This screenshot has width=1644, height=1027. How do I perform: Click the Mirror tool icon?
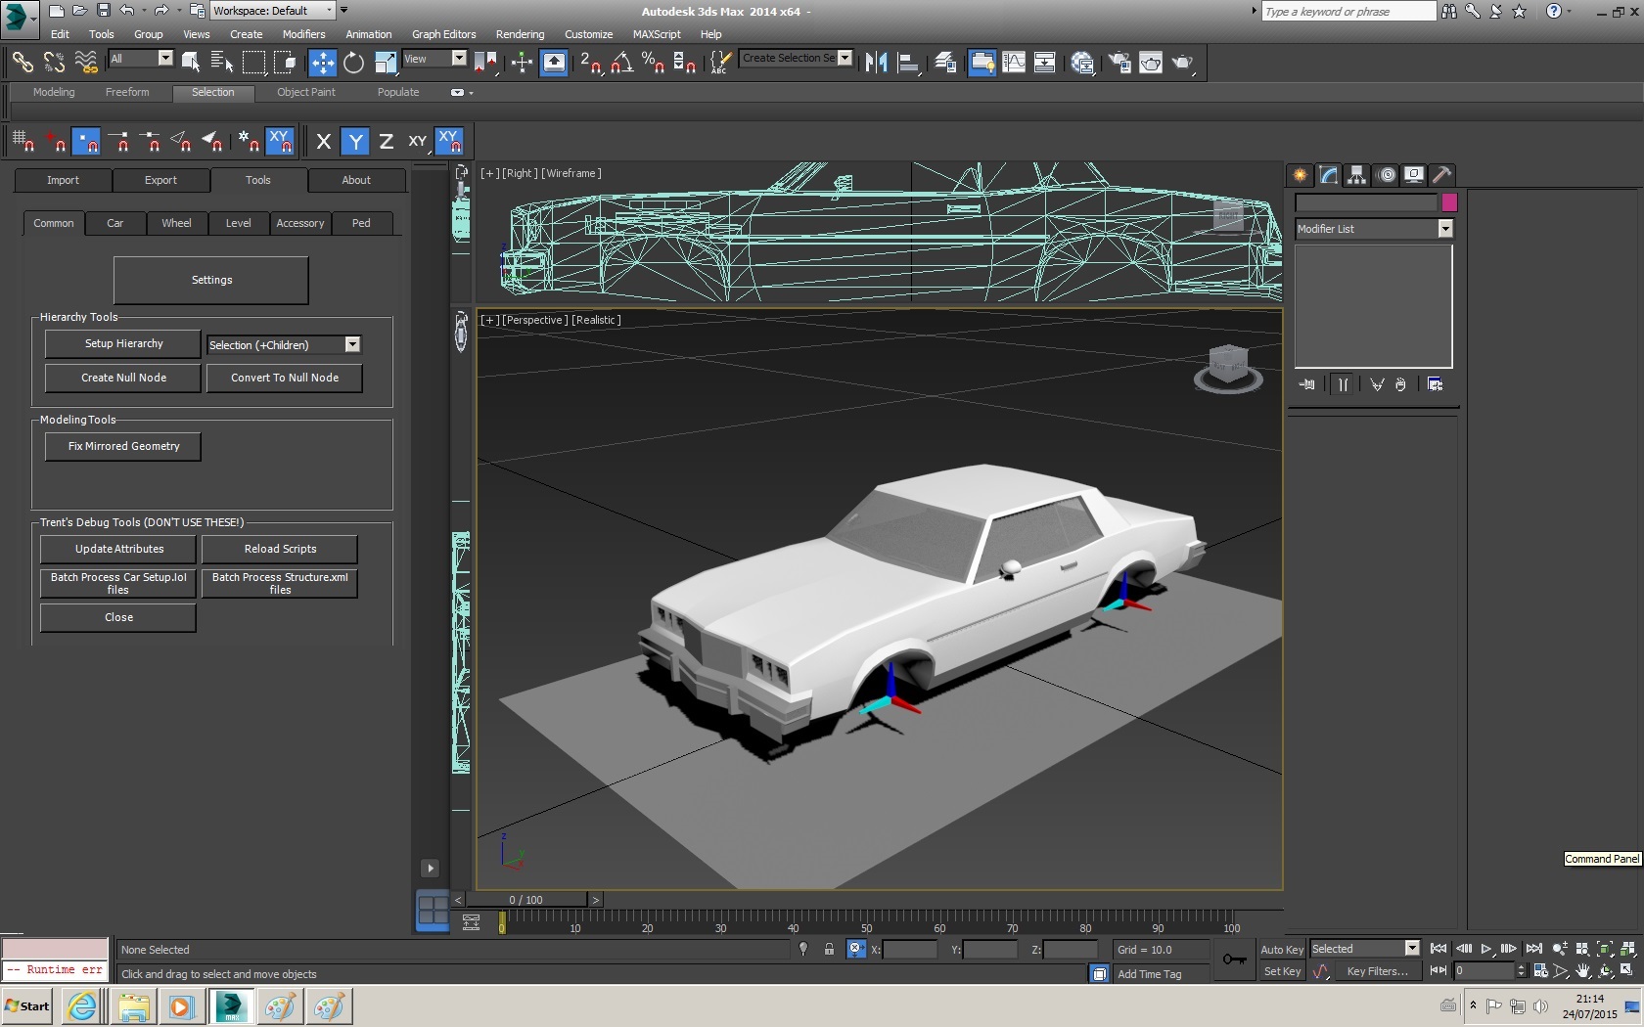tap(876, 63)
